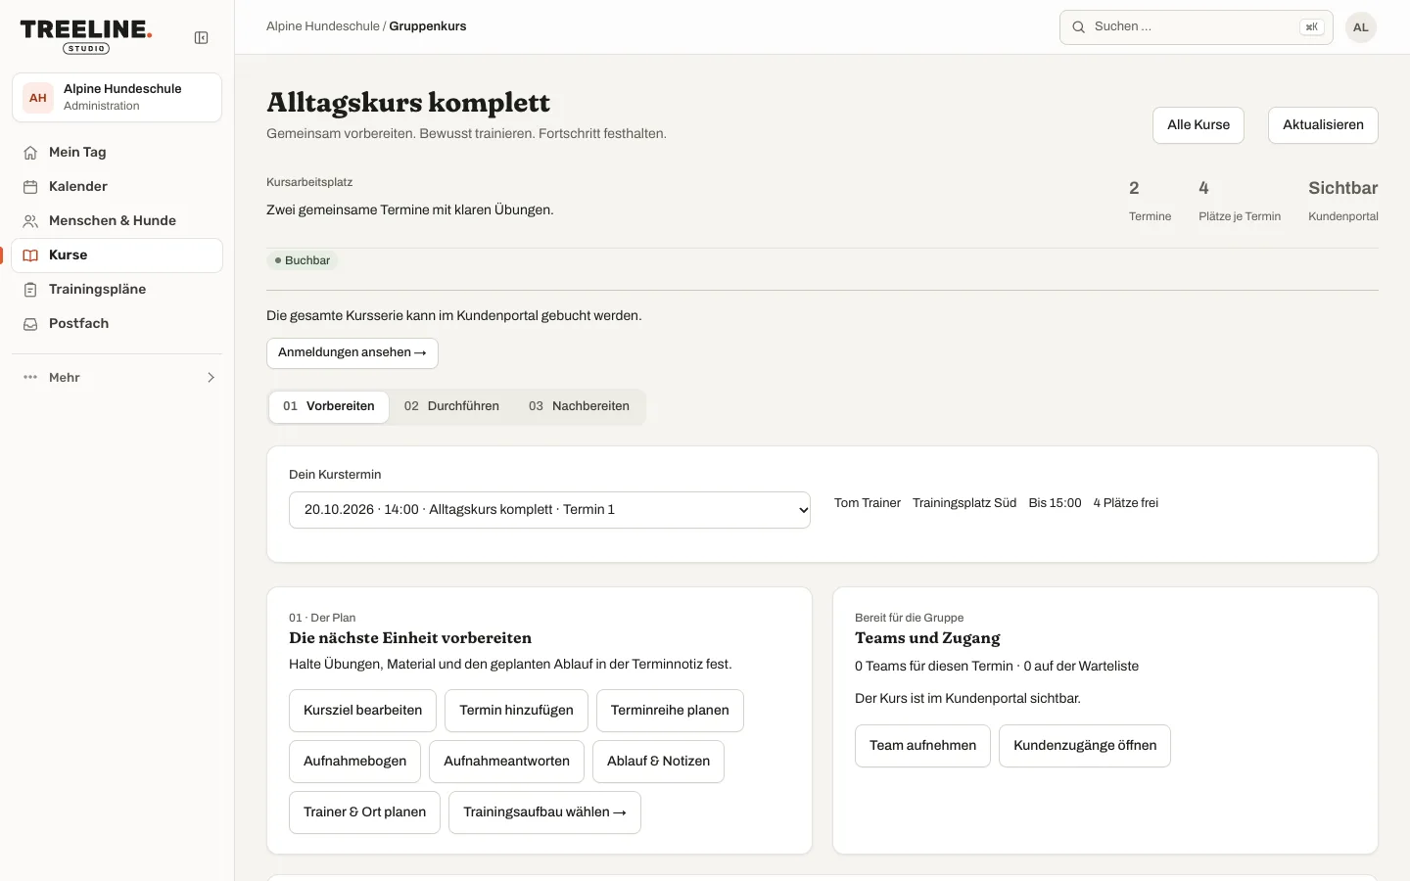Open Ablauf & Notizen

(x=658, y=762)
